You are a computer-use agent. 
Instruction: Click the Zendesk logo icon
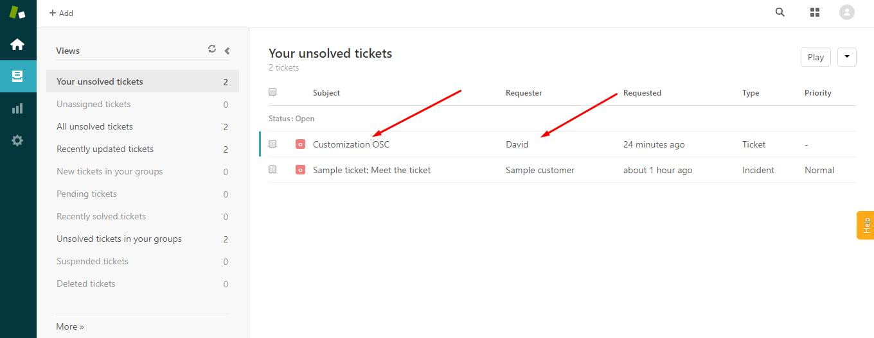[x=17, y=12]
